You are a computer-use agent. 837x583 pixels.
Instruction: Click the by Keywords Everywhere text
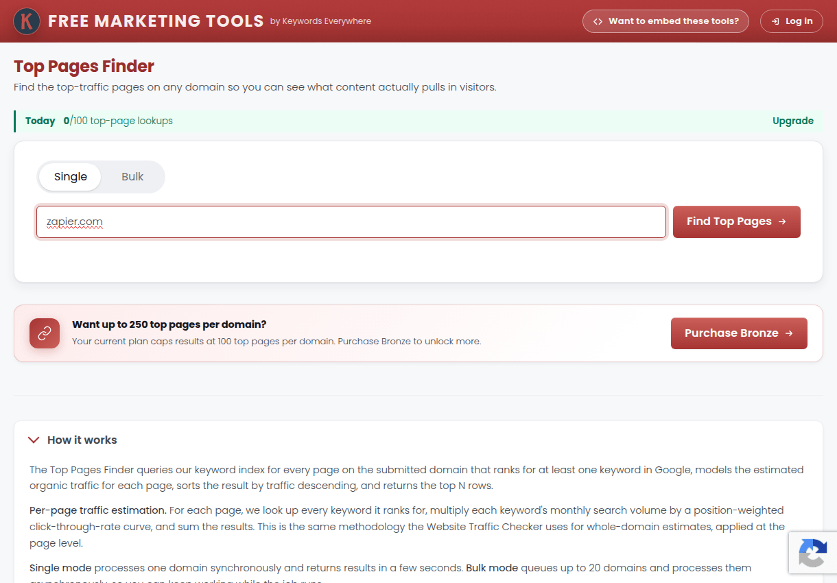coord(320,21)
